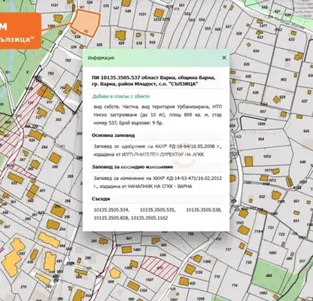Click map parcel labeled 1299
The image size is (313, 301).
261,123
